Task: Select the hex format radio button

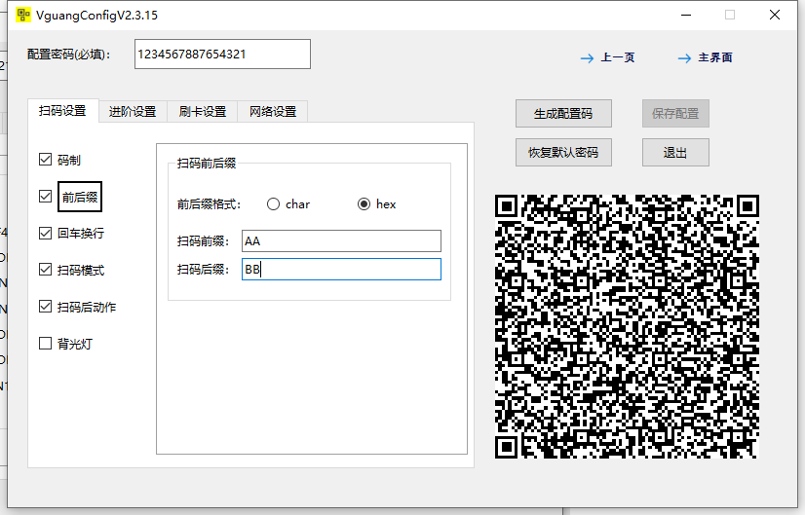Action: tap(364, 204)
